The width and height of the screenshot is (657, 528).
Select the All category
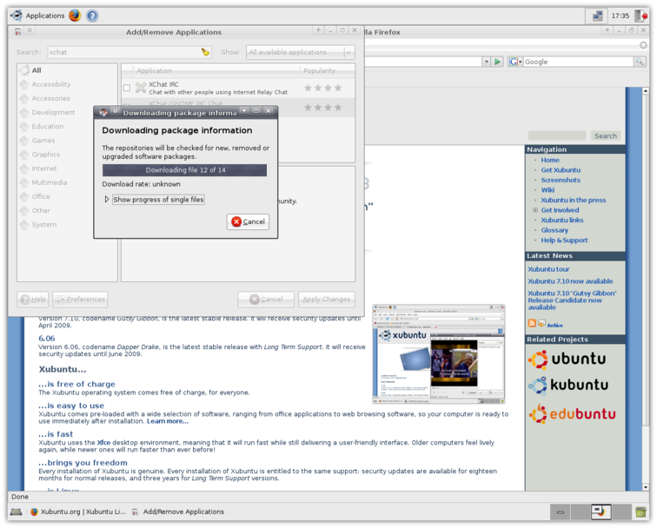[x=36, y=70]
